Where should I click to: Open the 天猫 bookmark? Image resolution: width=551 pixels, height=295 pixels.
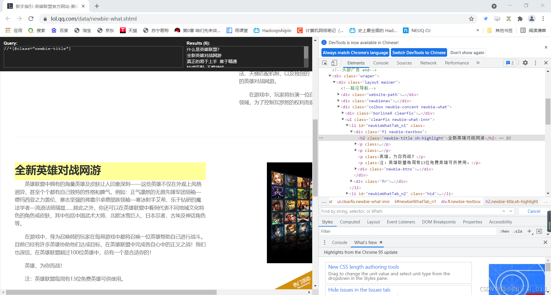click(129, 30)
